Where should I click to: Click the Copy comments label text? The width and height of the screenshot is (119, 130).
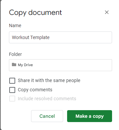coord(35,90)
